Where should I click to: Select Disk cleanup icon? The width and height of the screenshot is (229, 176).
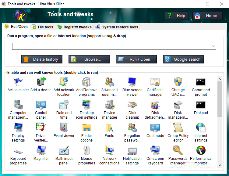point(132,104)
